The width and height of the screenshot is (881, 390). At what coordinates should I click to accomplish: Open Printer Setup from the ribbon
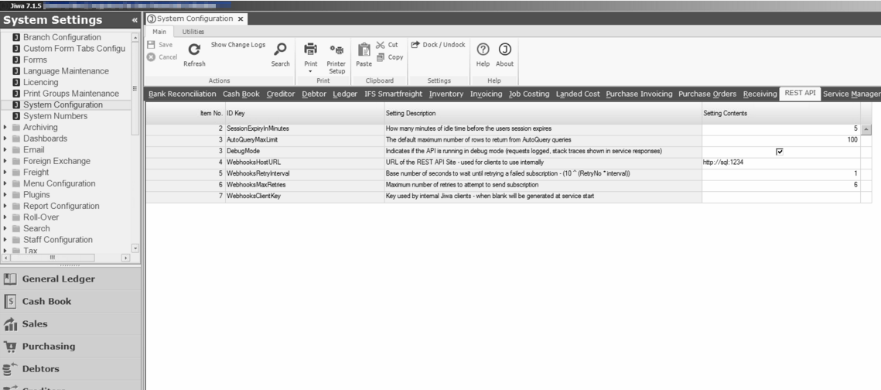336,51
